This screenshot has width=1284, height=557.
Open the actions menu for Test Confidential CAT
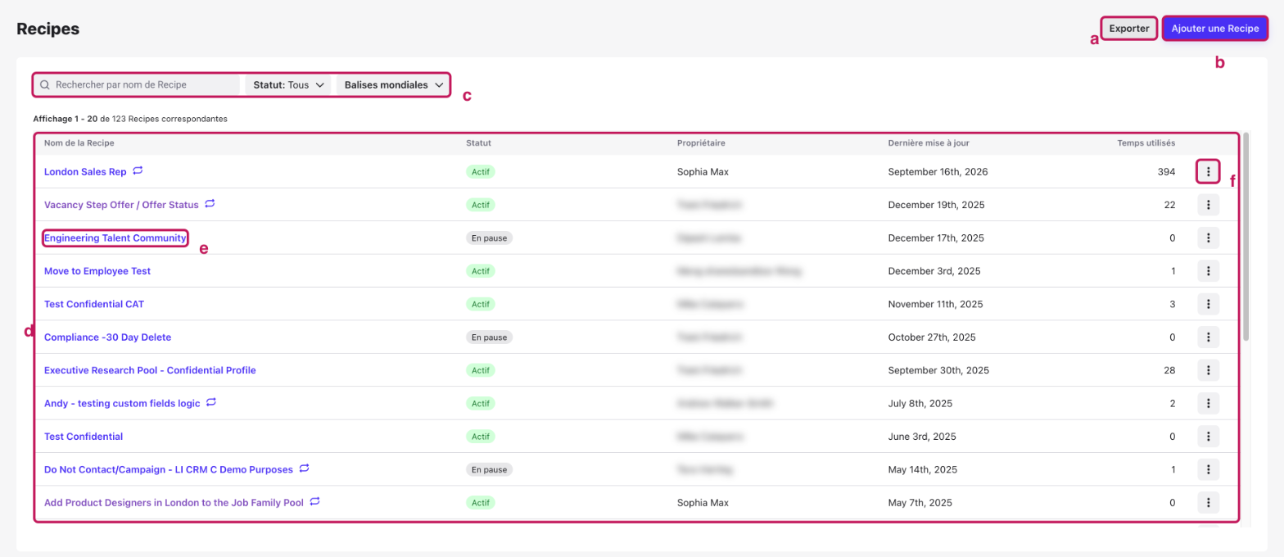(x=1208, y=304)
